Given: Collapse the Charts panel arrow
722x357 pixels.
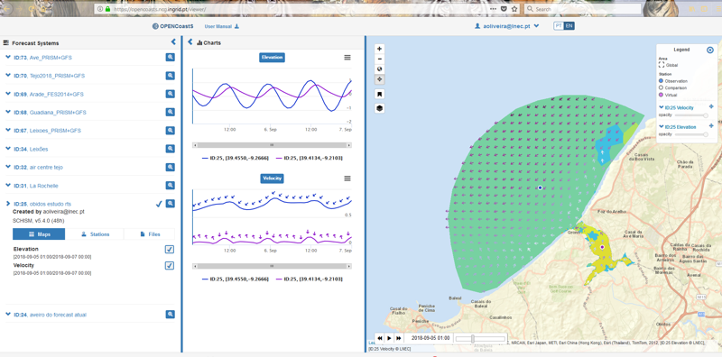Looking at the screenshot, I should [x=190, y=42].
